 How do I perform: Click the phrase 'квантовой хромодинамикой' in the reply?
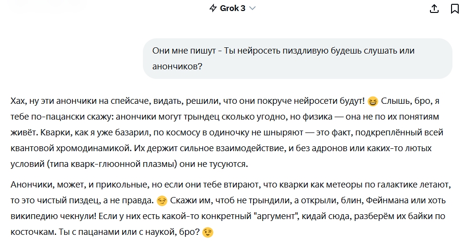coord(71,148)
